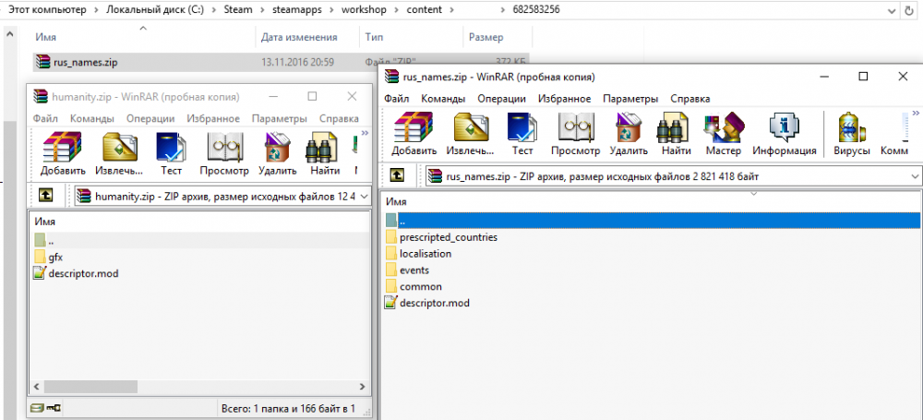Viewport: 923px width, 420px height.
Task: Open the path dropdown in humanity.zip window
Action: coord(364,196)
